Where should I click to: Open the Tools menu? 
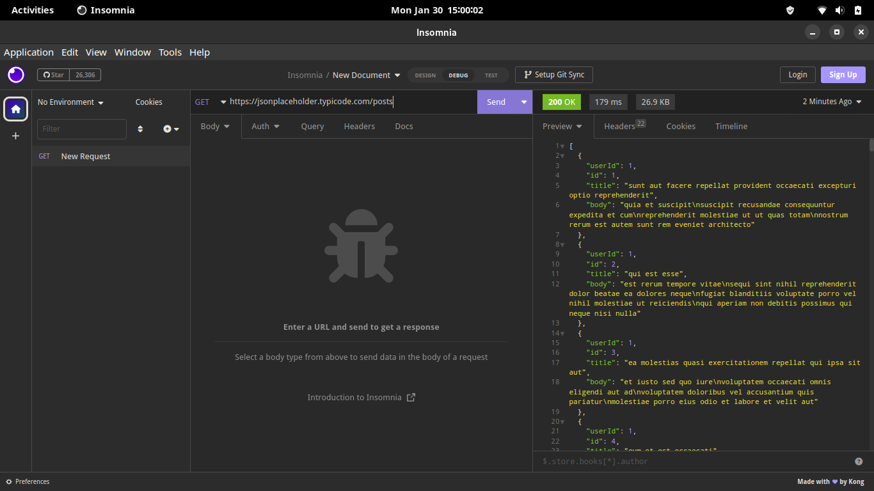pyautogui.click(x=170, y=52)
